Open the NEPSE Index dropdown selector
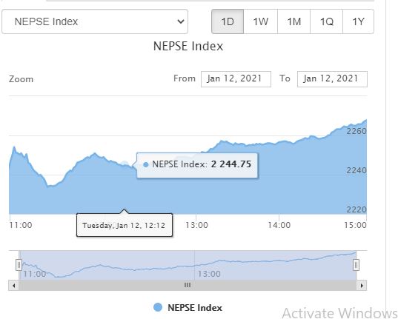Screen dimensions: 398x319 (x=95, y=21)
